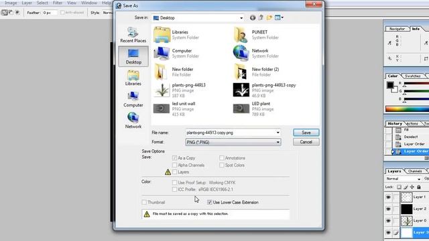429x241 pixels.
Task: Uncheck Use Lower Case Extension
Action: pyautogui.click(x=210, y=202)
